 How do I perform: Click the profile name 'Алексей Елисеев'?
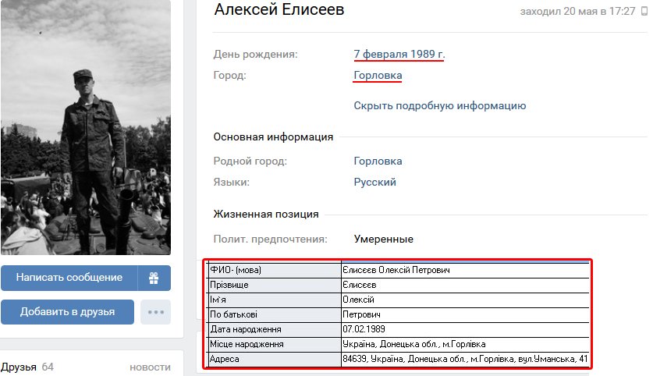[279, 9]
